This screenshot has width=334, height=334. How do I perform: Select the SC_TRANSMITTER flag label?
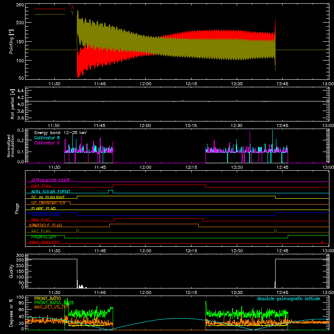point(48,203)
